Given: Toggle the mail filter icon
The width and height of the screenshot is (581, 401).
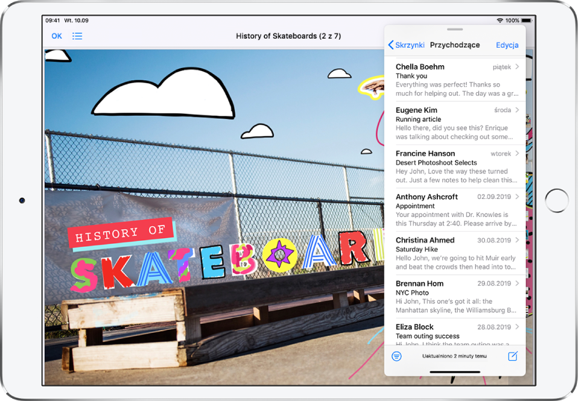Looking at the screenshot, I should [x=396, y=356].
